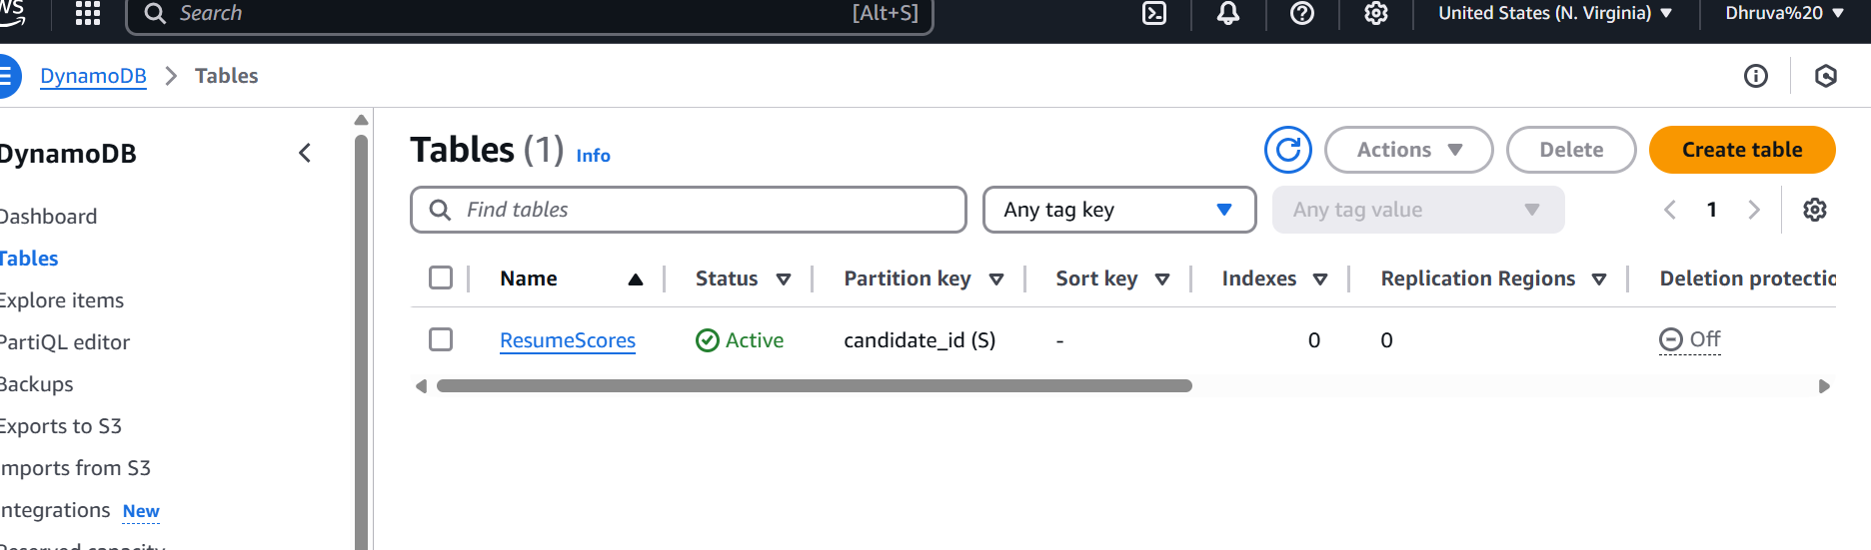Viewport: 1871px width, 550px height.
Task: Open the top bar settings gear
Action: [1376, 13]
